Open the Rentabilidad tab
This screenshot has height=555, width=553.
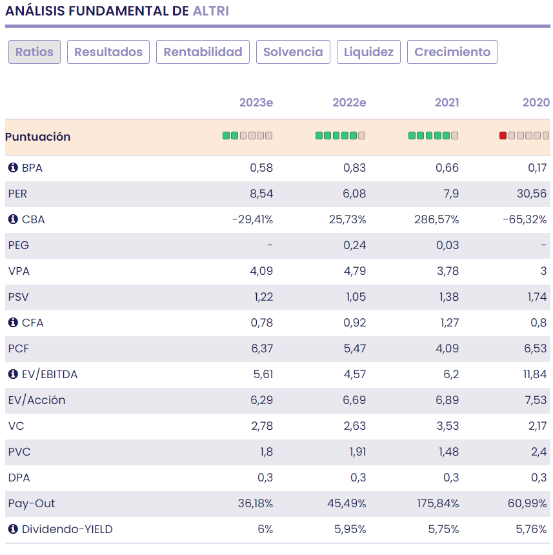[203, 52]
